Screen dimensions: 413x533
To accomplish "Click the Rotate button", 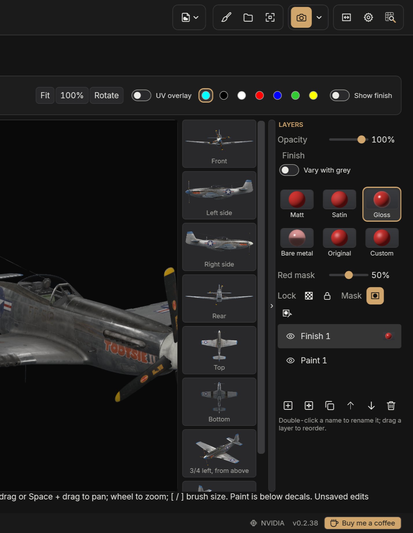I will tap(107, 95).
